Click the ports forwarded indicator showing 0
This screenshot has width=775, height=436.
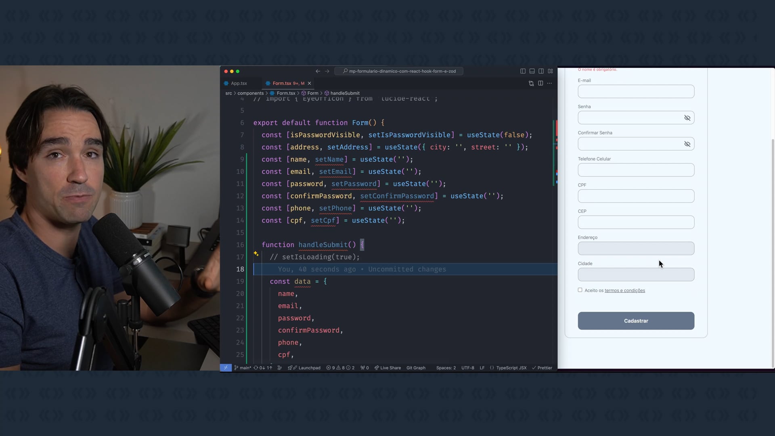364,368
